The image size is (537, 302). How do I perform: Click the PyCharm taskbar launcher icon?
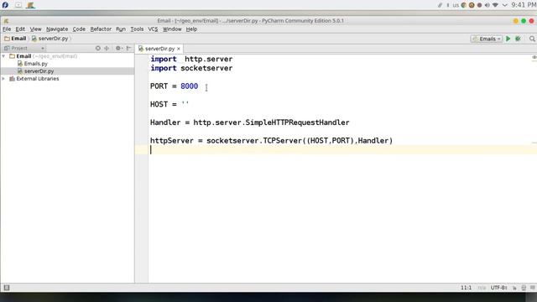click(x=30, y=5)
